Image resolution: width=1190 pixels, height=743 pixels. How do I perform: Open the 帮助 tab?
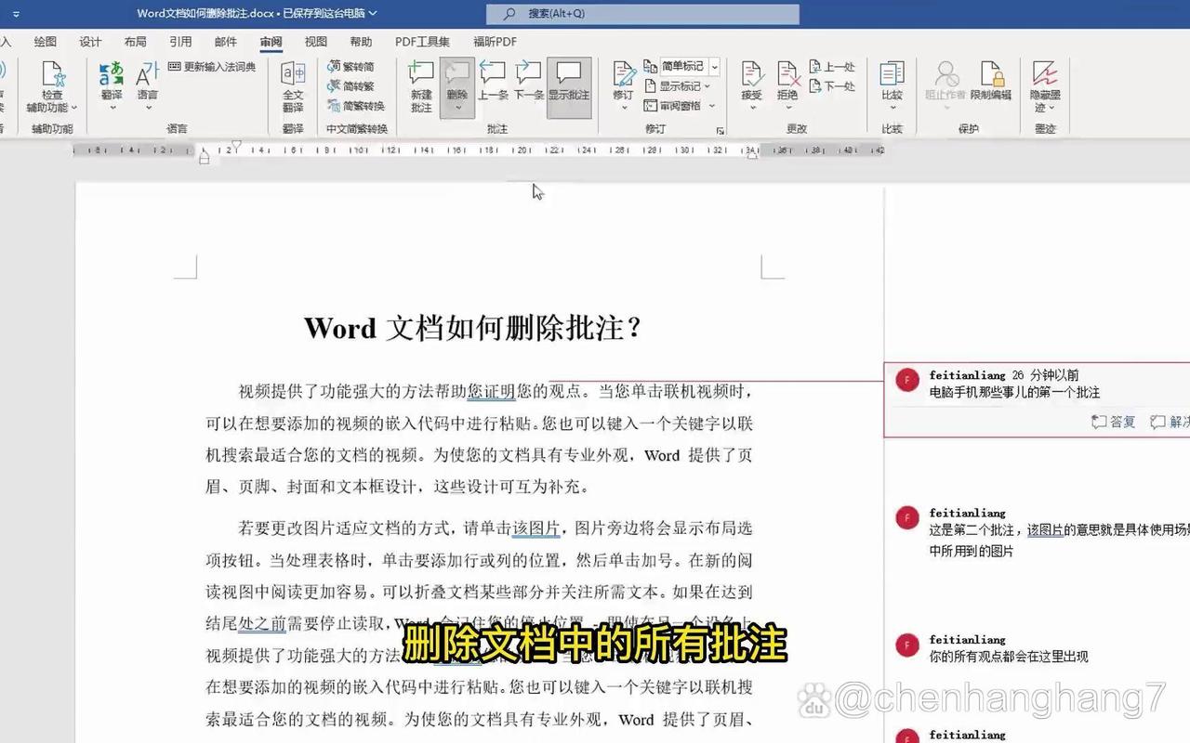[x=361, y=42]
